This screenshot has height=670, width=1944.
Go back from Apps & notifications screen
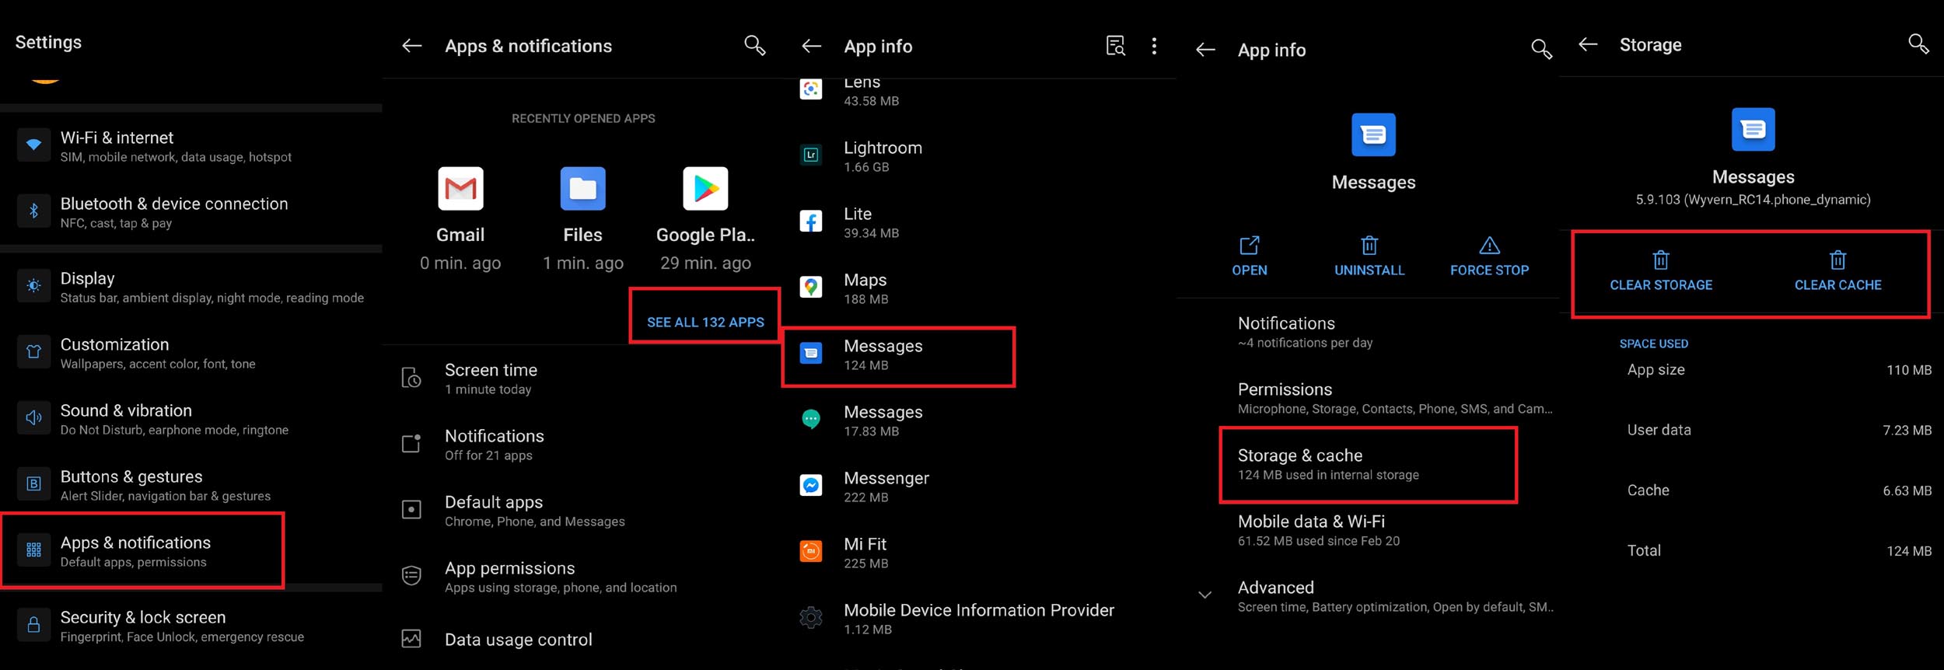pyautogui.click(x=411, y=46)
